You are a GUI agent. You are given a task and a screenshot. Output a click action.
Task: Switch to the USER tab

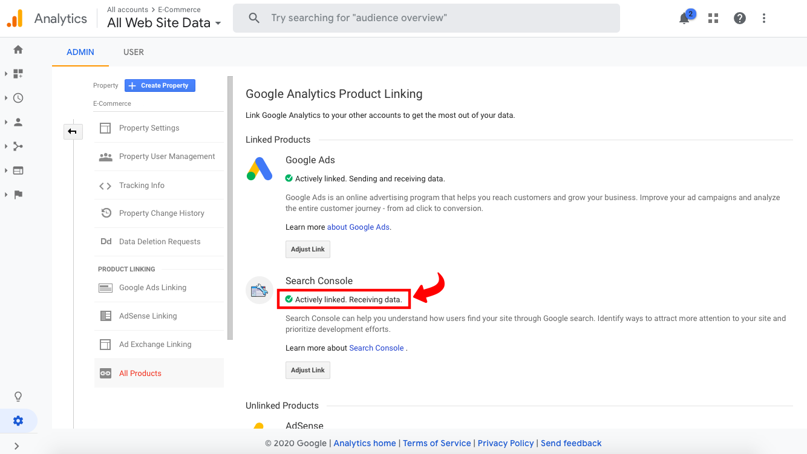coord(133,52)
